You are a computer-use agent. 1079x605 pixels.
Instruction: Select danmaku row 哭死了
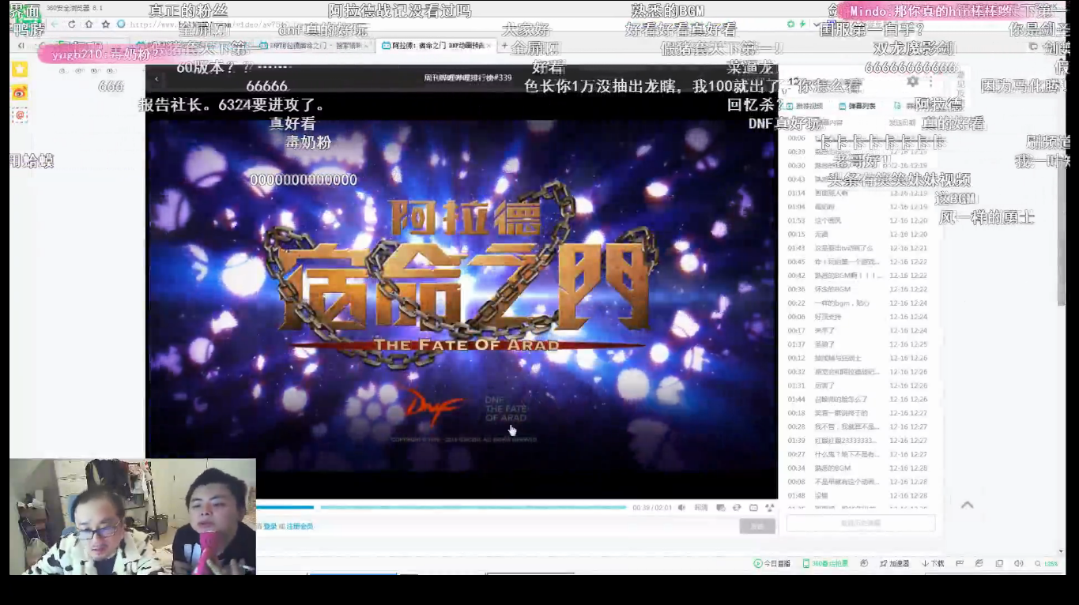pos(861,331)
